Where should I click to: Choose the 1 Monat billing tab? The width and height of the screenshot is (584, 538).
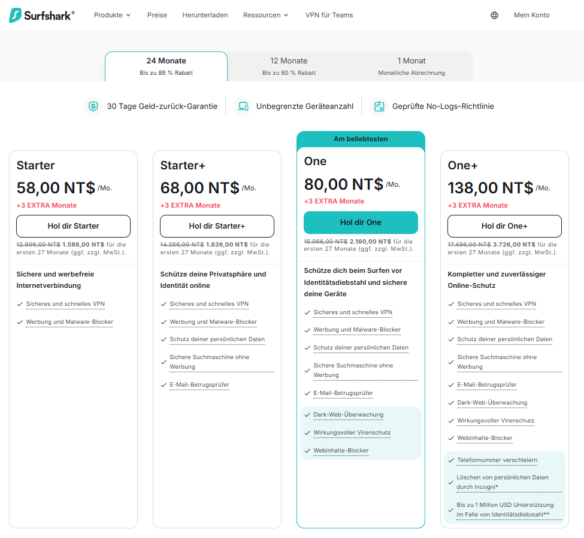[411, 66]
